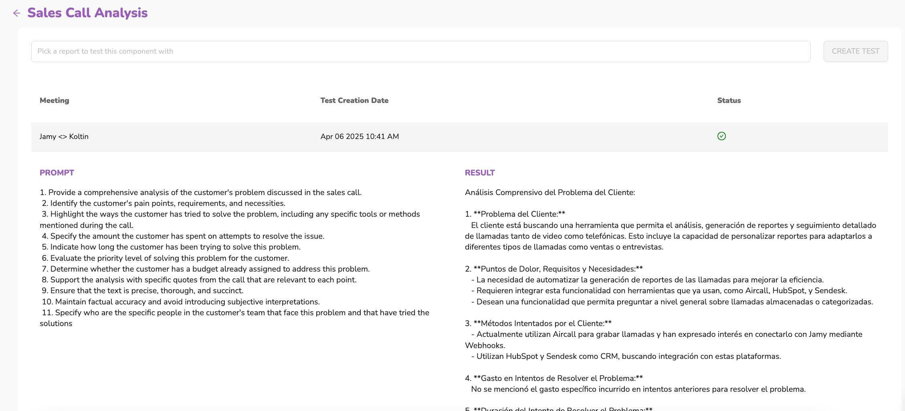The height and width of the screenshot is (411, 905).
Task: Click the back arrow beside Sales Call Analysis
Action: pos(16,13)
